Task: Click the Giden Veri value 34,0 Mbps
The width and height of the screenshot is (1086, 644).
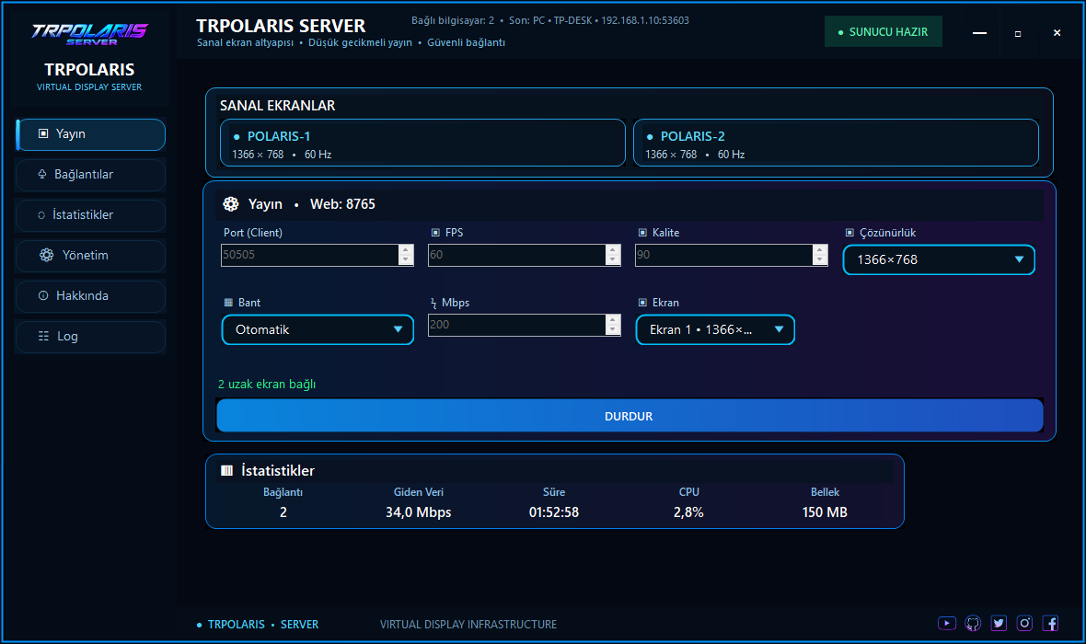Action: [419, 512]
